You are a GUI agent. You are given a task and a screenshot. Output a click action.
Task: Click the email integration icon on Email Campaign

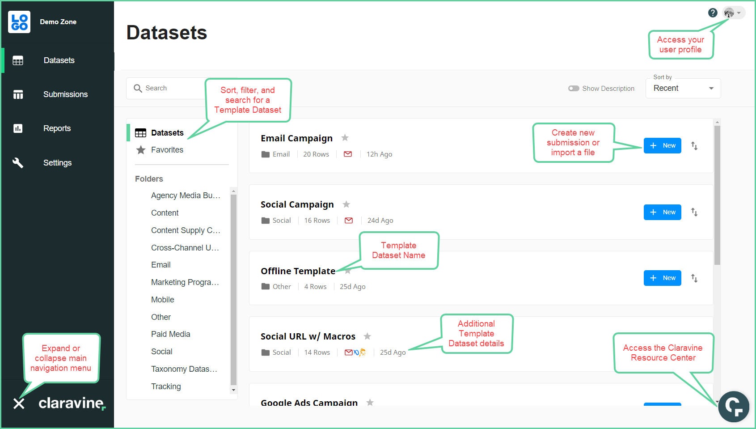click(348, 154)
